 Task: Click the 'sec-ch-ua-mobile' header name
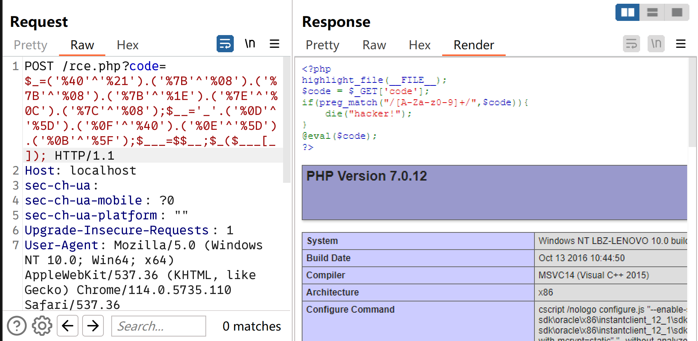click(x=83, y=200)
